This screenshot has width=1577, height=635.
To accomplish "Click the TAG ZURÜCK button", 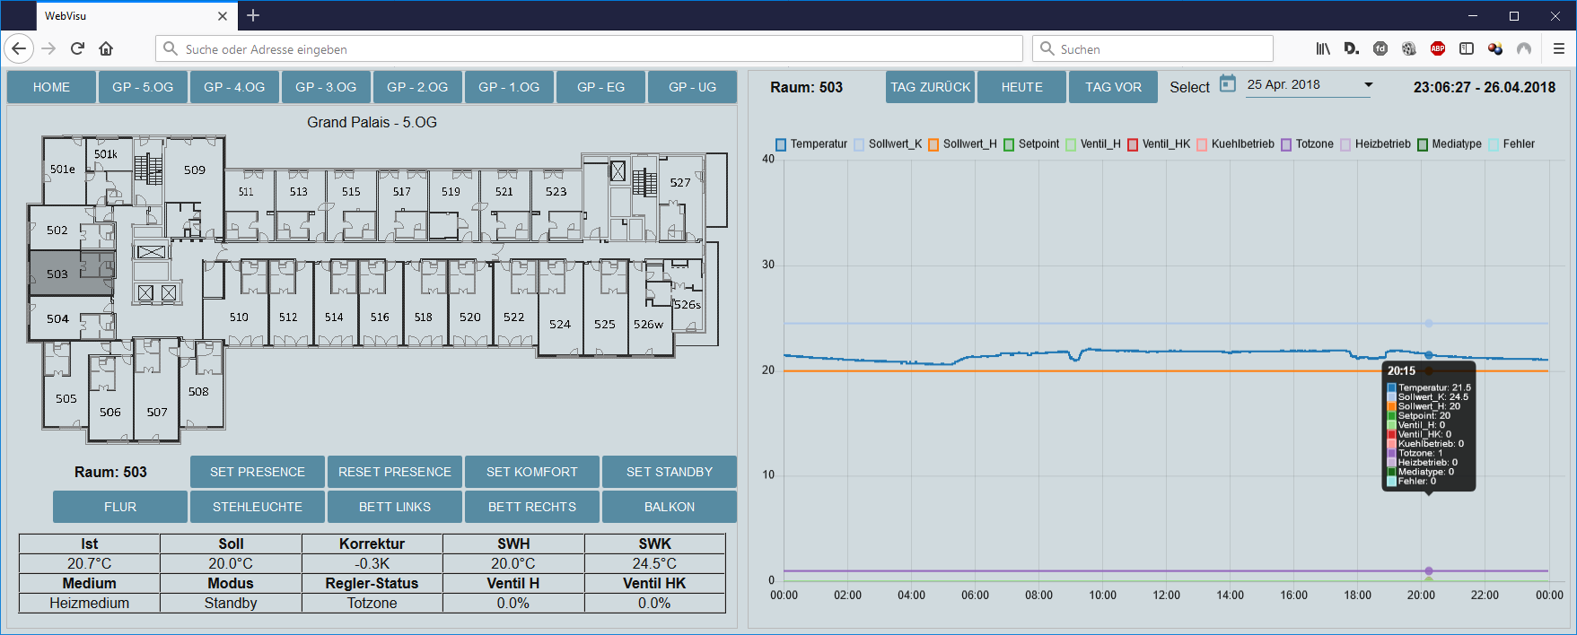I will click(931, 87).
